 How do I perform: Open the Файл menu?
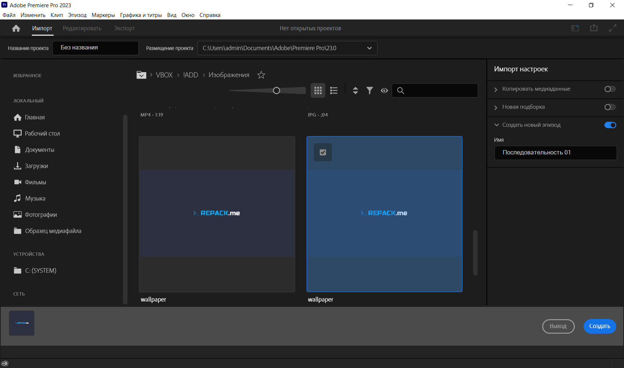(x=9, y=15)
